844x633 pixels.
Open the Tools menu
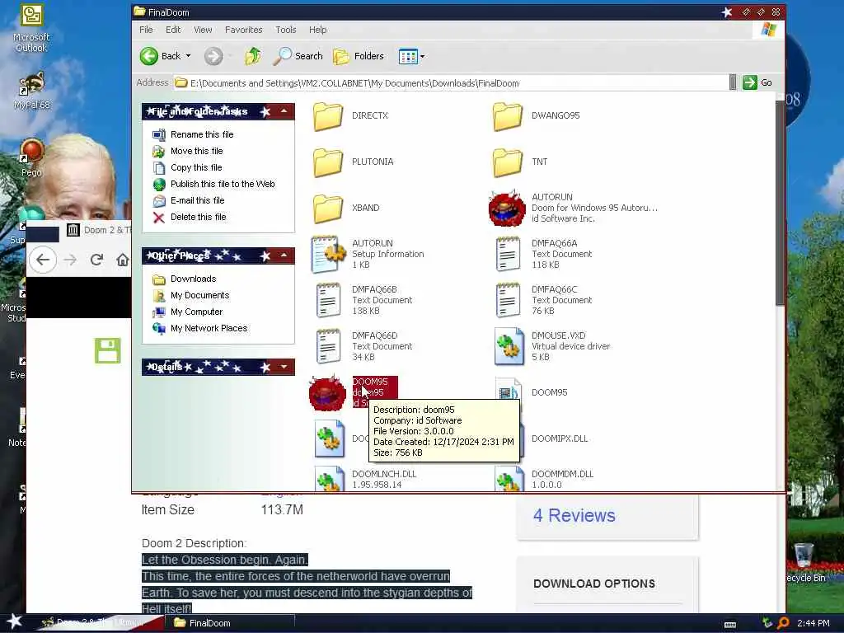tap(286, 30)
